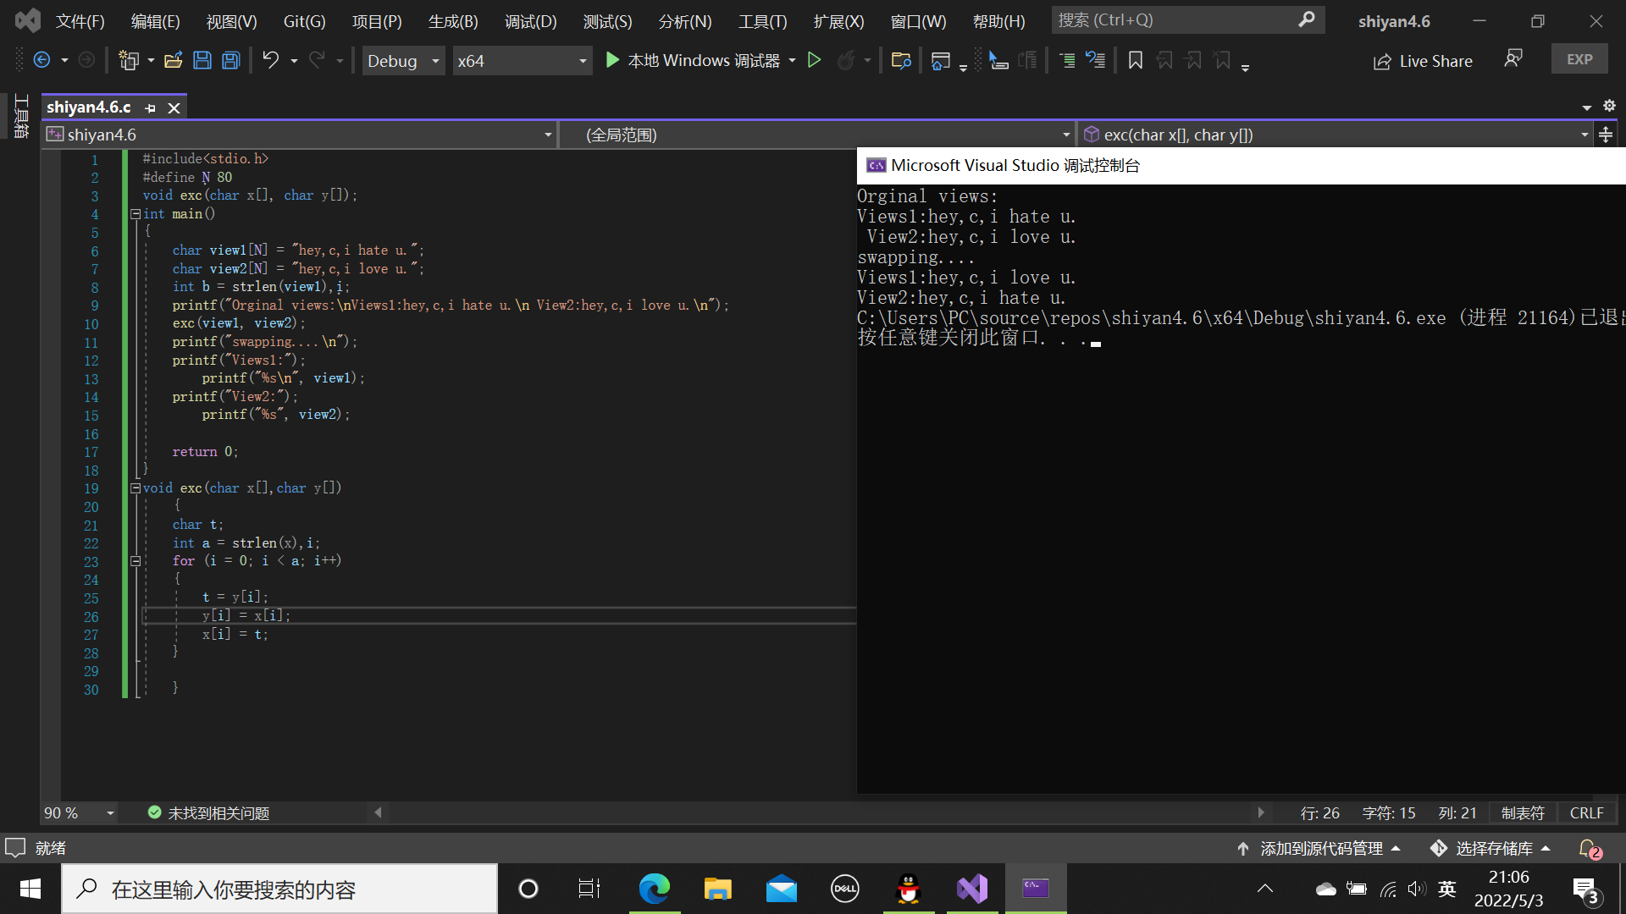Collapse the main function outline box
This screenshot has height=914, width=1626.
click(135, 214)
